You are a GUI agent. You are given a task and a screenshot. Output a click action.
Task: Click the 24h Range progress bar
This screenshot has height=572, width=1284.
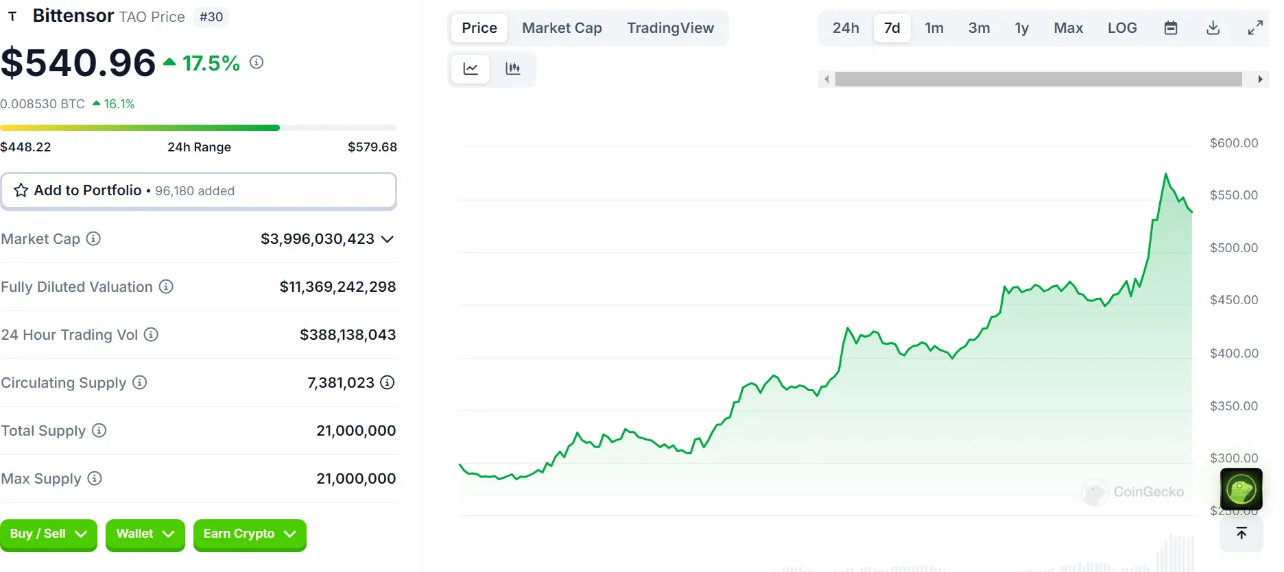(x=198, y=127)
